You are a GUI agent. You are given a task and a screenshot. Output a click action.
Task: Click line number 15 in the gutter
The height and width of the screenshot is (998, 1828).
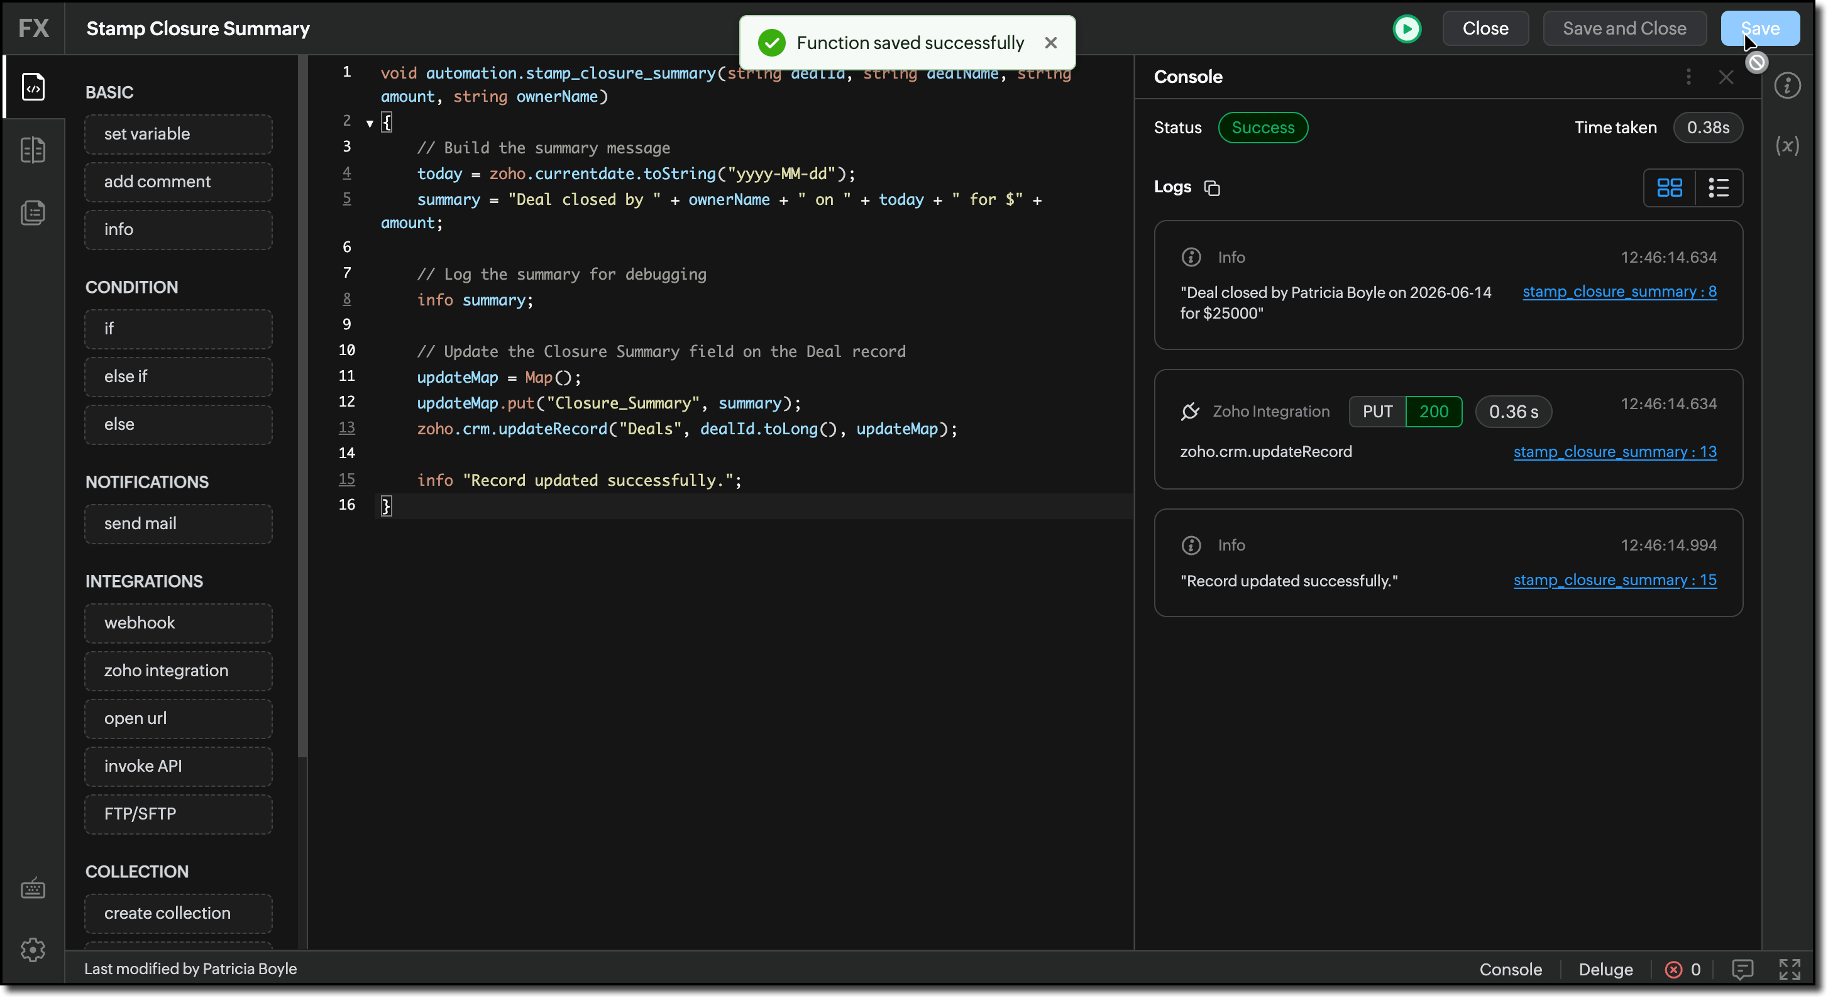[x=346, y=480]
